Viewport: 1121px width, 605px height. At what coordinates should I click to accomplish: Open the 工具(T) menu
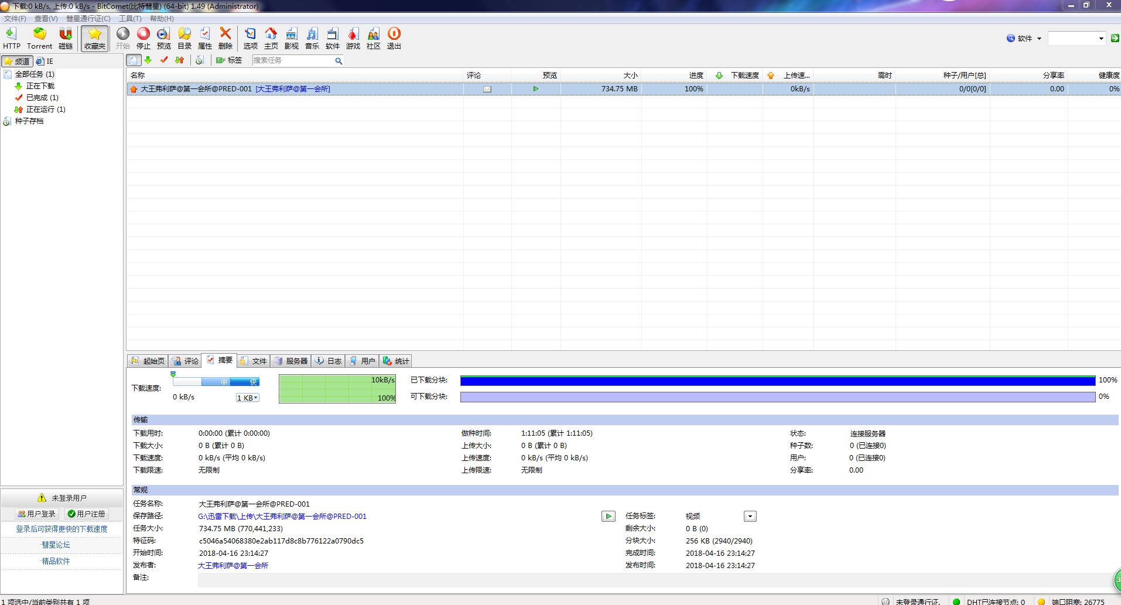130,19
